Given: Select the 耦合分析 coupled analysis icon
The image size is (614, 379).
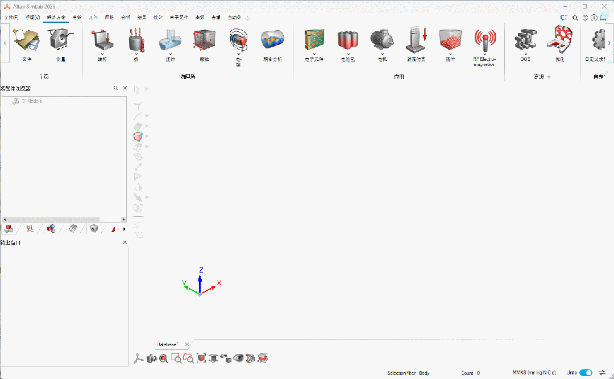Looking at the screenshot, I should [272, 40].
